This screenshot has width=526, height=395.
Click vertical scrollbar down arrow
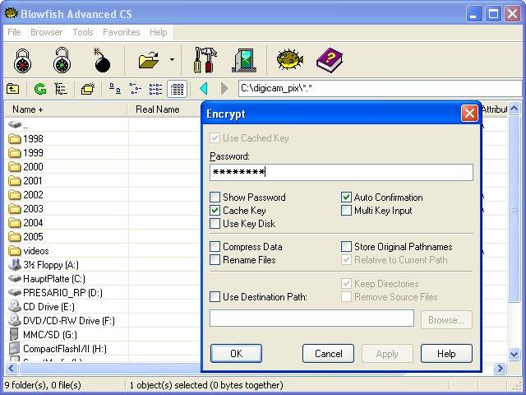coord(514,354)
